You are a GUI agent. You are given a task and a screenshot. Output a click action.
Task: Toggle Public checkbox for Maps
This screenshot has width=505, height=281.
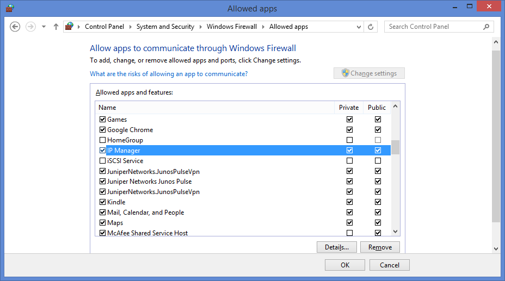click(x=378, y=222)
